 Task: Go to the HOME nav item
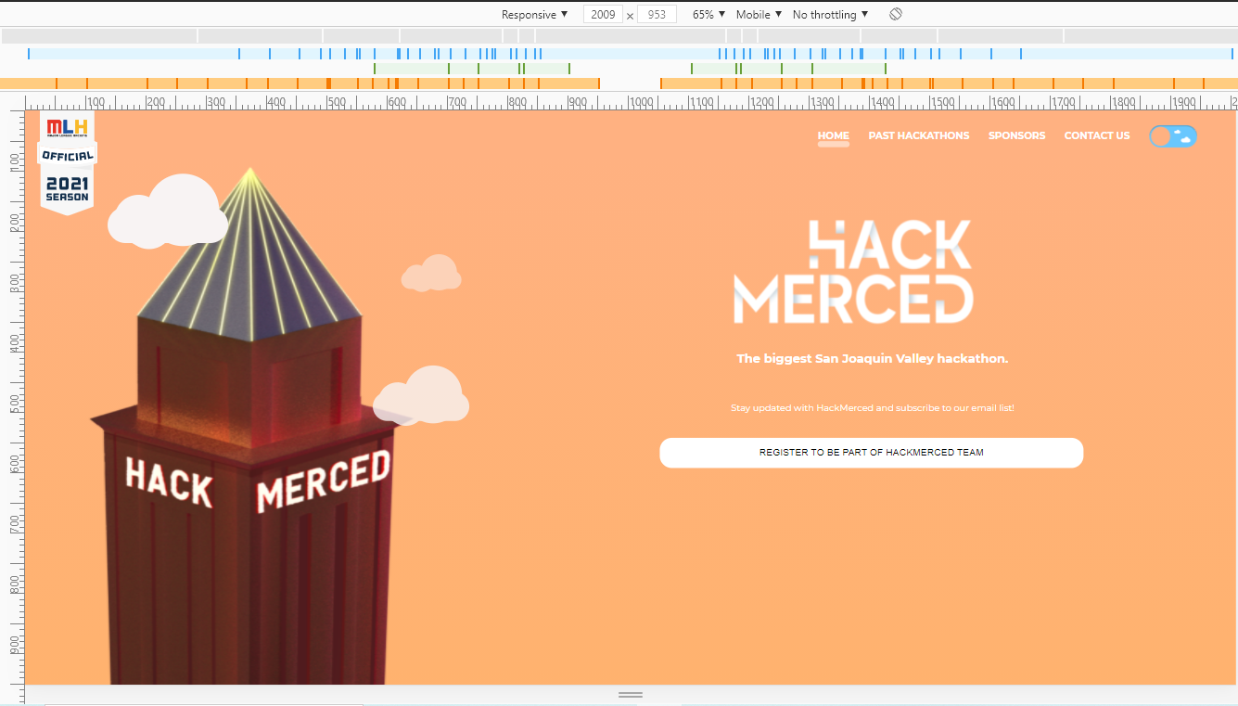pyautogui.click(x=833, y=135)
